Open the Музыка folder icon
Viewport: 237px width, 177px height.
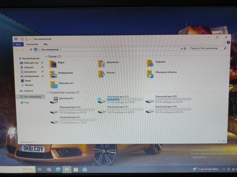pyautogui.click(x=102, y=74)
